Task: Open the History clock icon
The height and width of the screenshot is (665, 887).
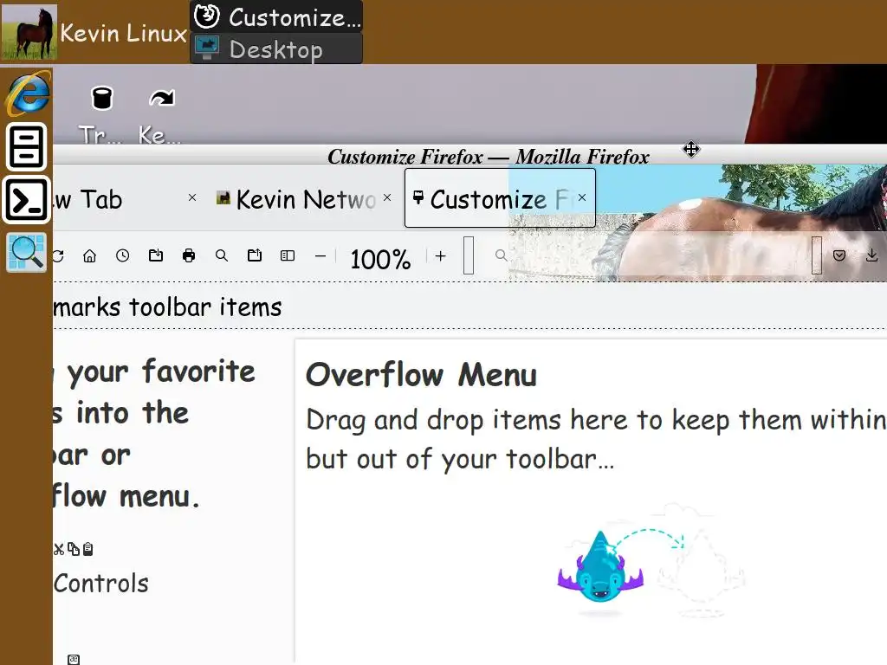Action: click(122, 256)
